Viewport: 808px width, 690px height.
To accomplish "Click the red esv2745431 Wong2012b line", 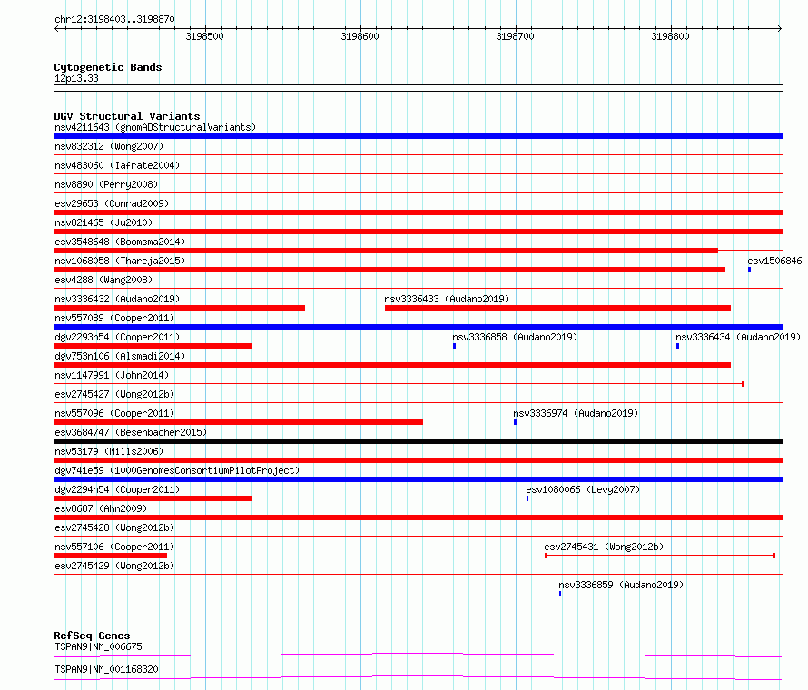I will [x=660, y=556].
